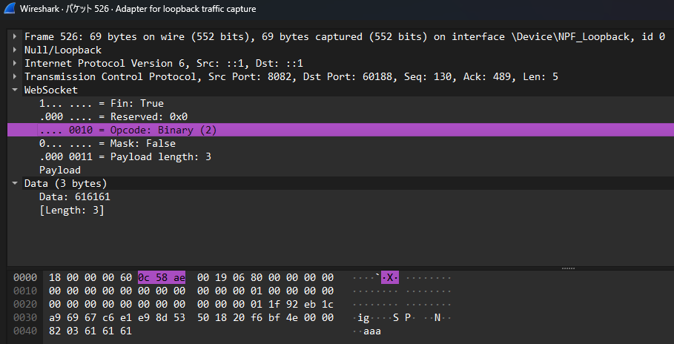
Task: Click hex offset 0040 in bytes pane
Action: coord(25,331)
